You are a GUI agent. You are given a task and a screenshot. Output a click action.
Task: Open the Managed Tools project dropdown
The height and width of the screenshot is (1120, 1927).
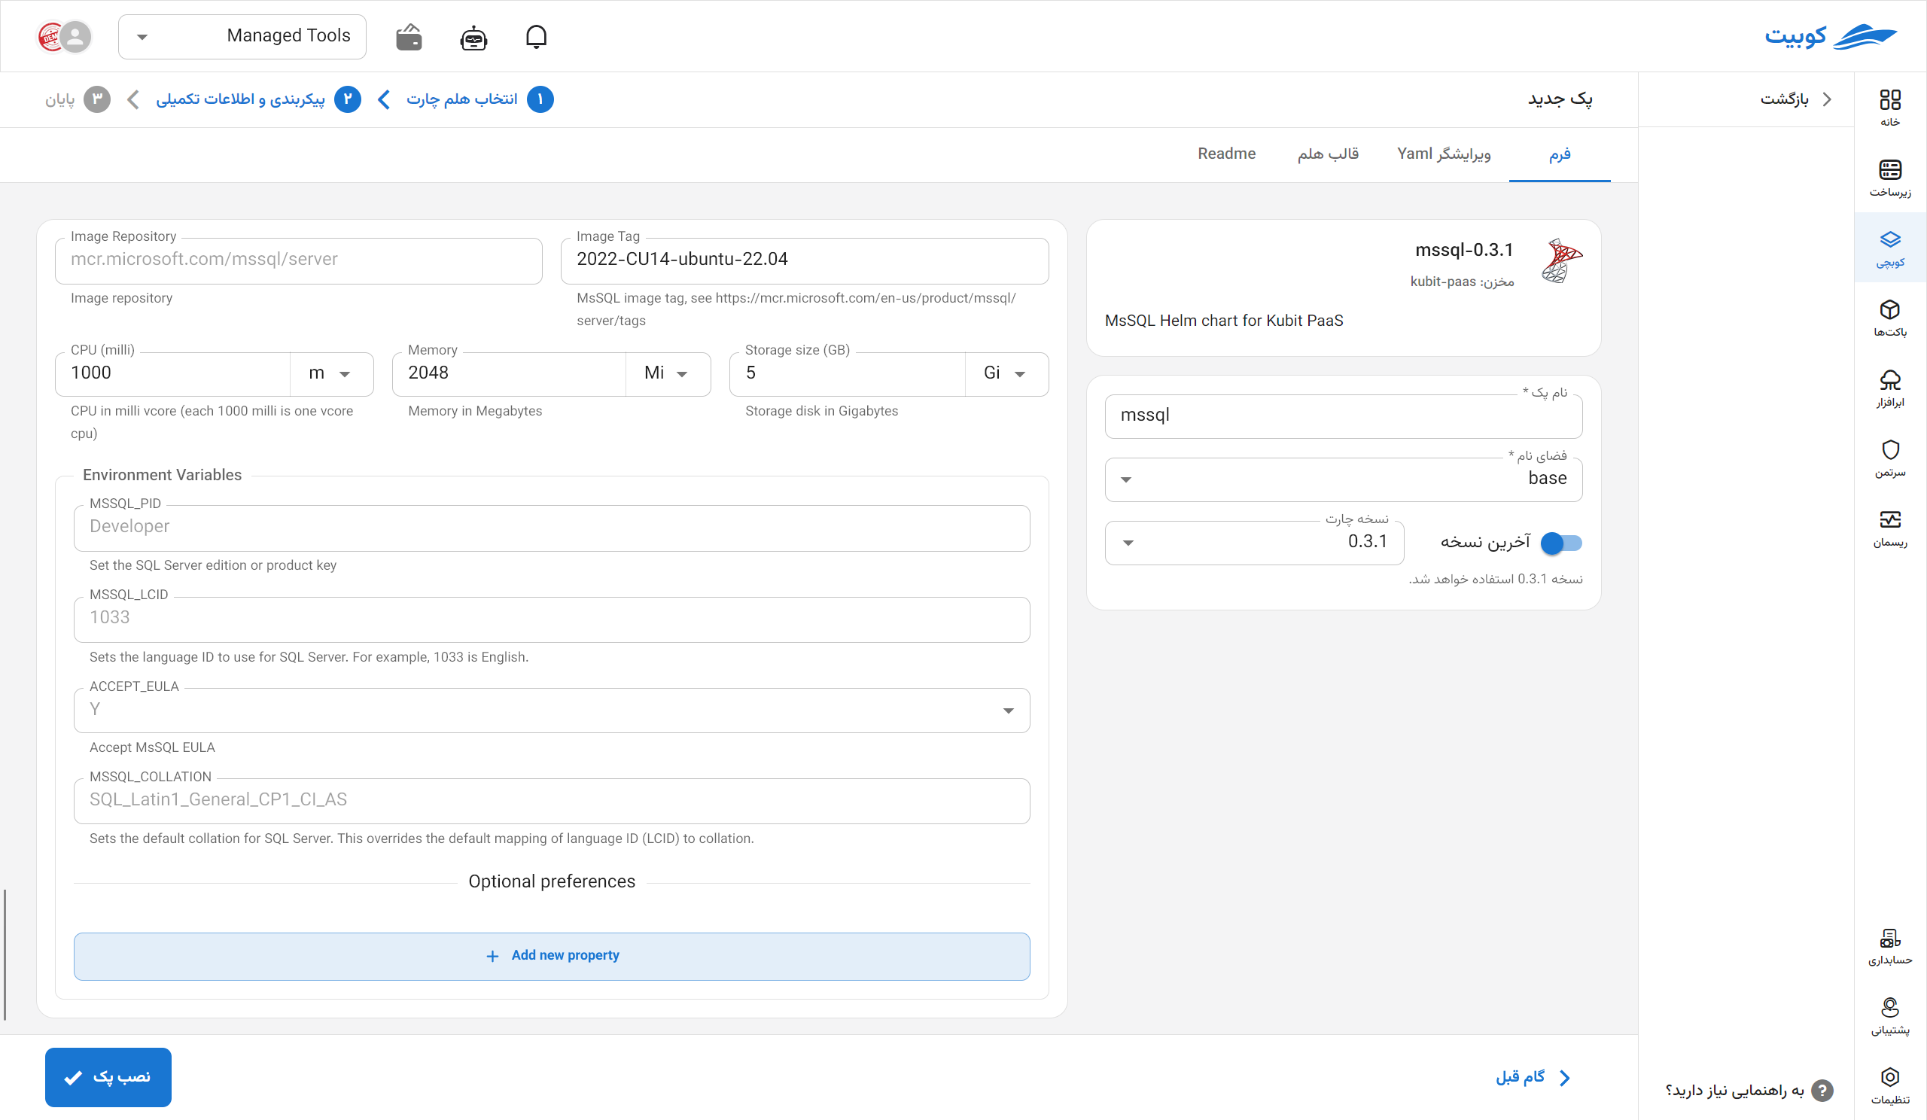pos(242,36)
